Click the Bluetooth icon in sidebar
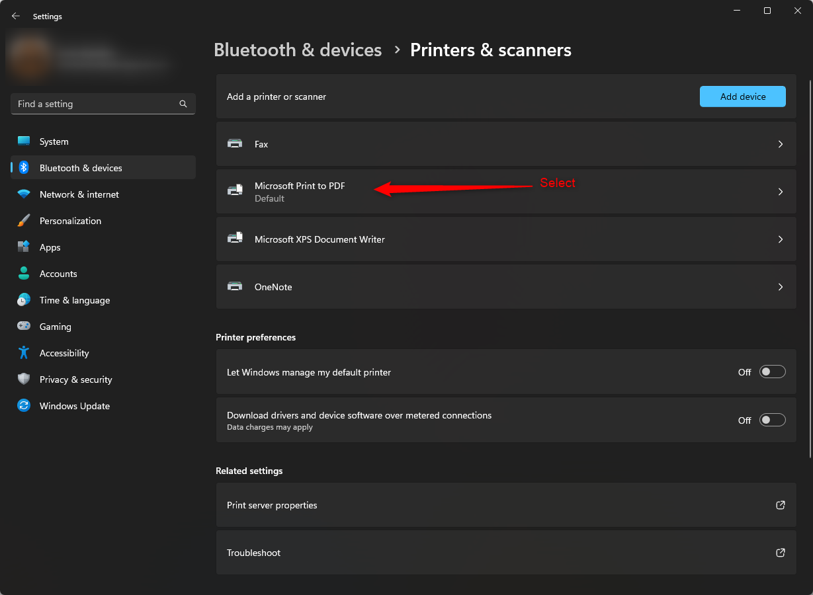The height and width of the screenshot is (595, 813). click(24, 168)
